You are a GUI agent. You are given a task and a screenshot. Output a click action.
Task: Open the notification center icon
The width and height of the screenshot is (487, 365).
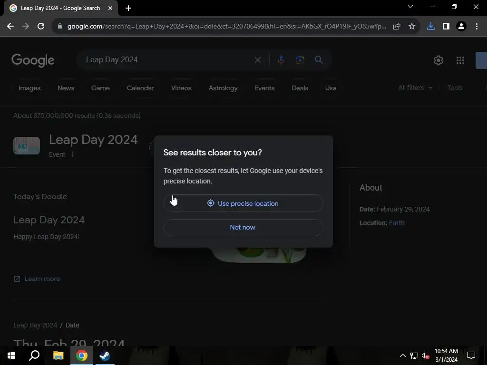[x=471, y=355]
